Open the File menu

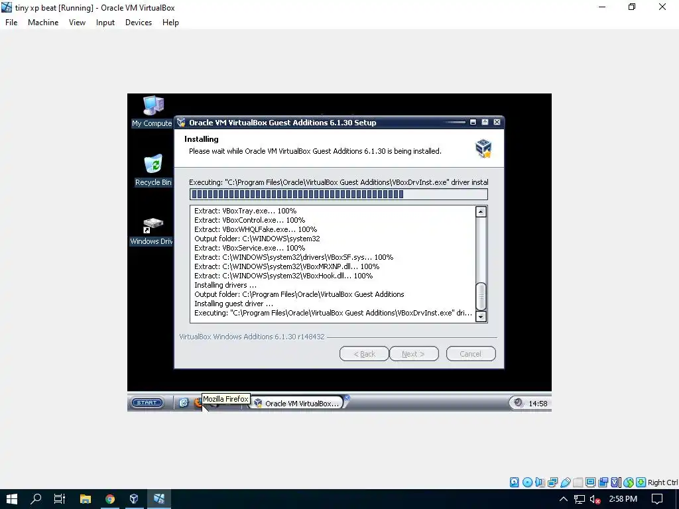coord(11,23)
